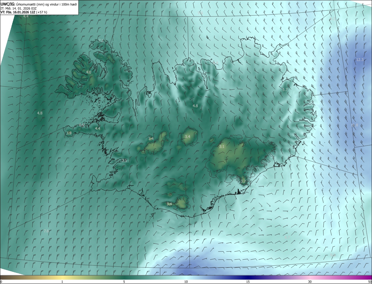The image size is (372, 284).
Task: Click the 7.1 value north of the Westfjords
Action: 101,40
